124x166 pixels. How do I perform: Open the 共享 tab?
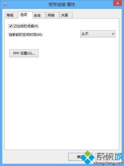pyautogui.click(x=66, y=15)
